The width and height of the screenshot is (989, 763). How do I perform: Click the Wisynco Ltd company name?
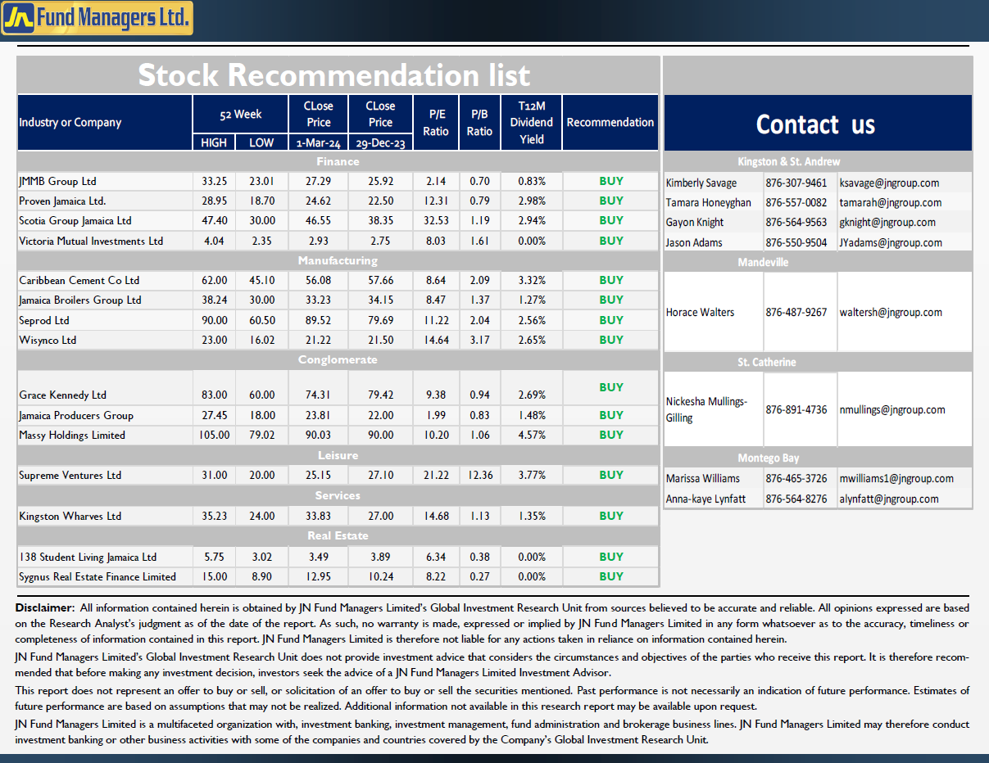coord(48,340)
